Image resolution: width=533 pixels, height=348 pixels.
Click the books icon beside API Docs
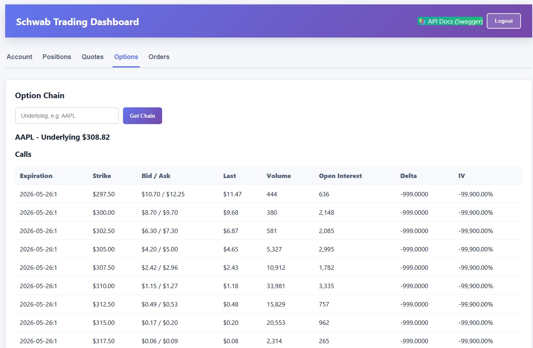pos(422,21)
